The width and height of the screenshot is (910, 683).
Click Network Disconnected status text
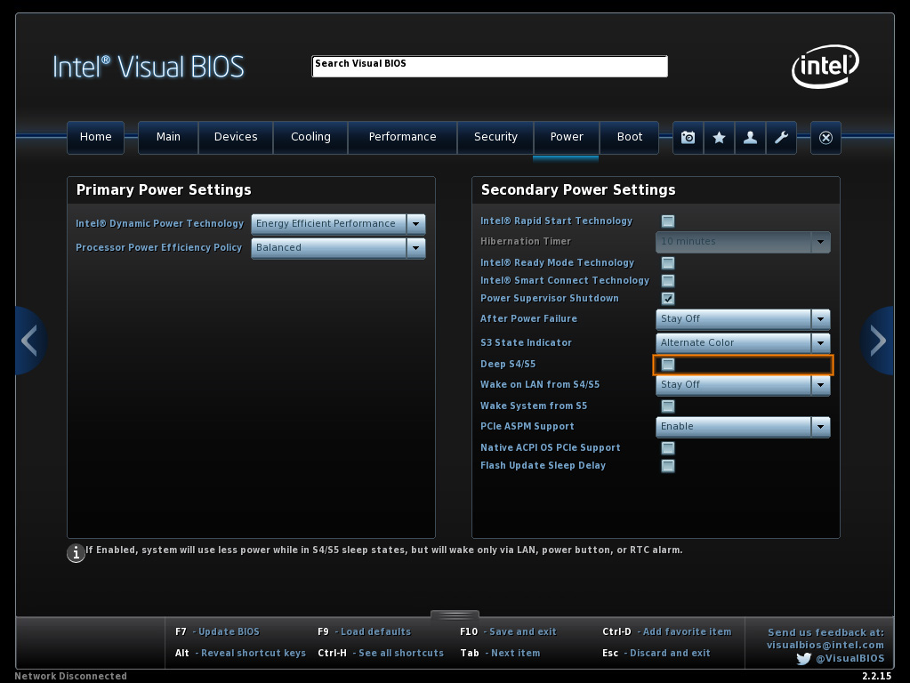(x=71, y=676)
